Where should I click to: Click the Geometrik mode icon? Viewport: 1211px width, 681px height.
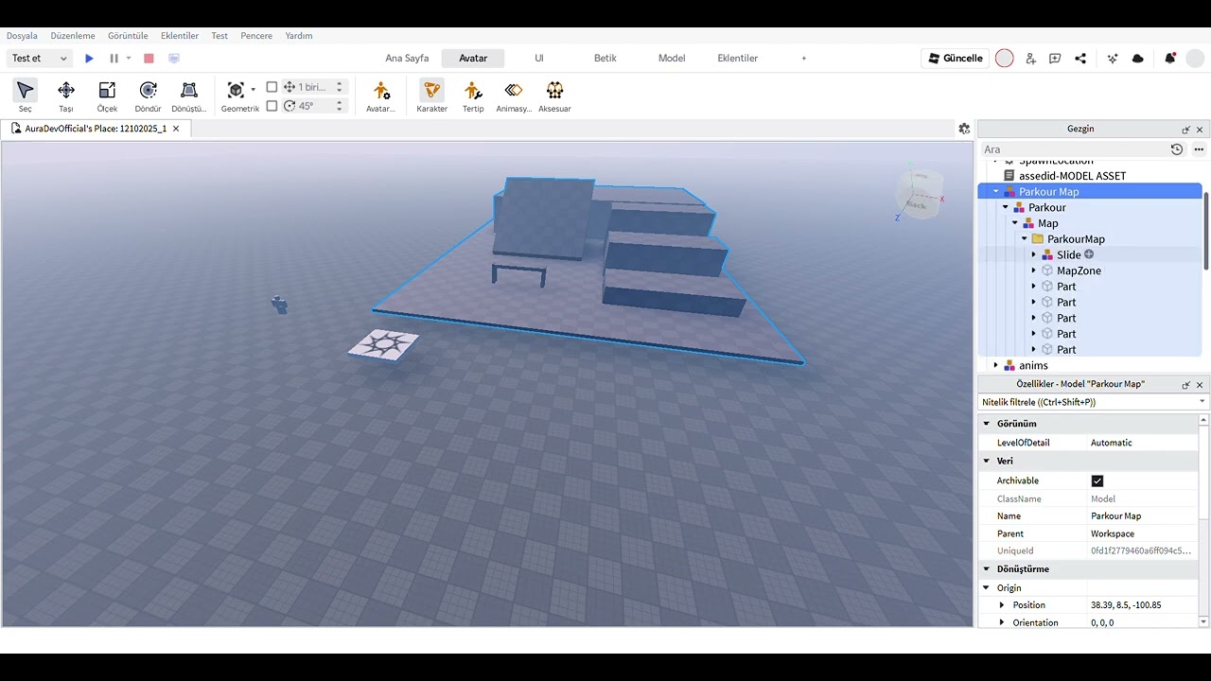236,90
